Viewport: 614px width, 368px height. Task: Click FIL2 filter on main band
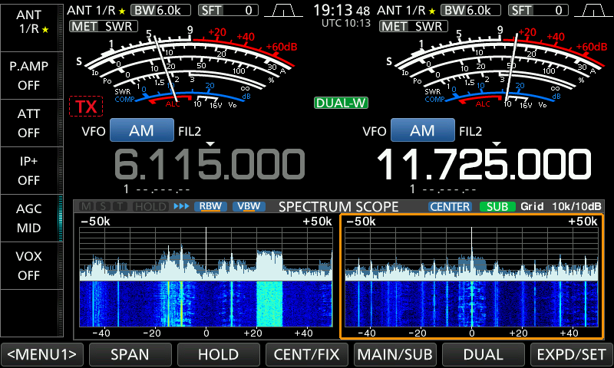(x=190, y=131)
